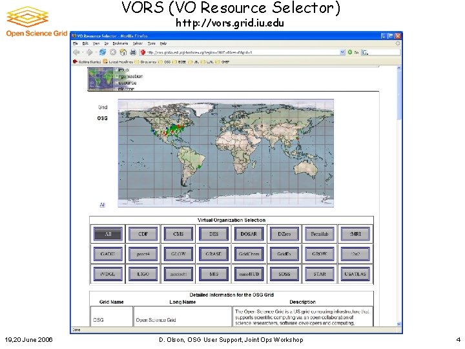Select the DZero virtual organization

tap(284, 234)
